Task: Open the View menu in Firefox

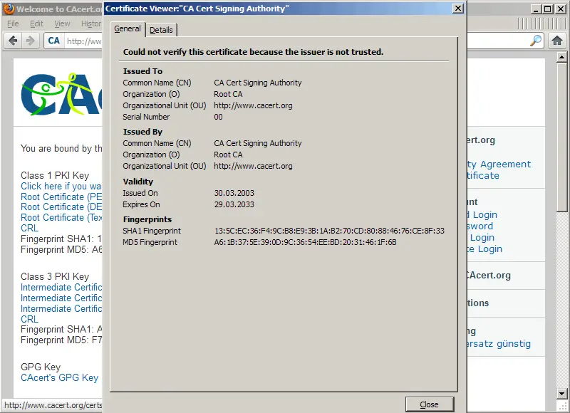Action: (x=62, y=23)
